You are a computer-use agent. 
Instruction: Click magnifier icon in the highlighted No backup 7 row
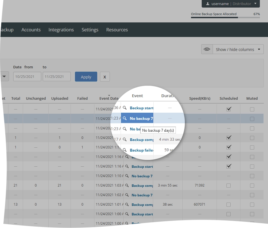point(125,118)
